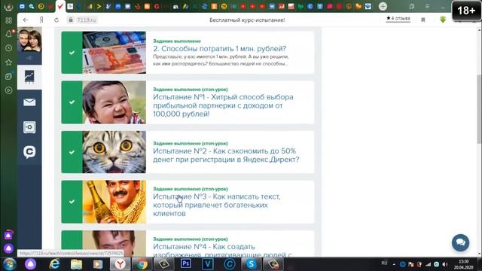482x271 pixels.
Task: Launch Internet Explorer from taskbar
Action: tap(54, 264)
